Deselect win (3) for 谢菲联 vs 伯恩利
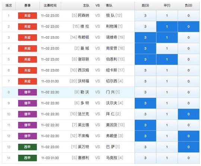The width and height of the screenshot is (201, 166). point(145,59)
